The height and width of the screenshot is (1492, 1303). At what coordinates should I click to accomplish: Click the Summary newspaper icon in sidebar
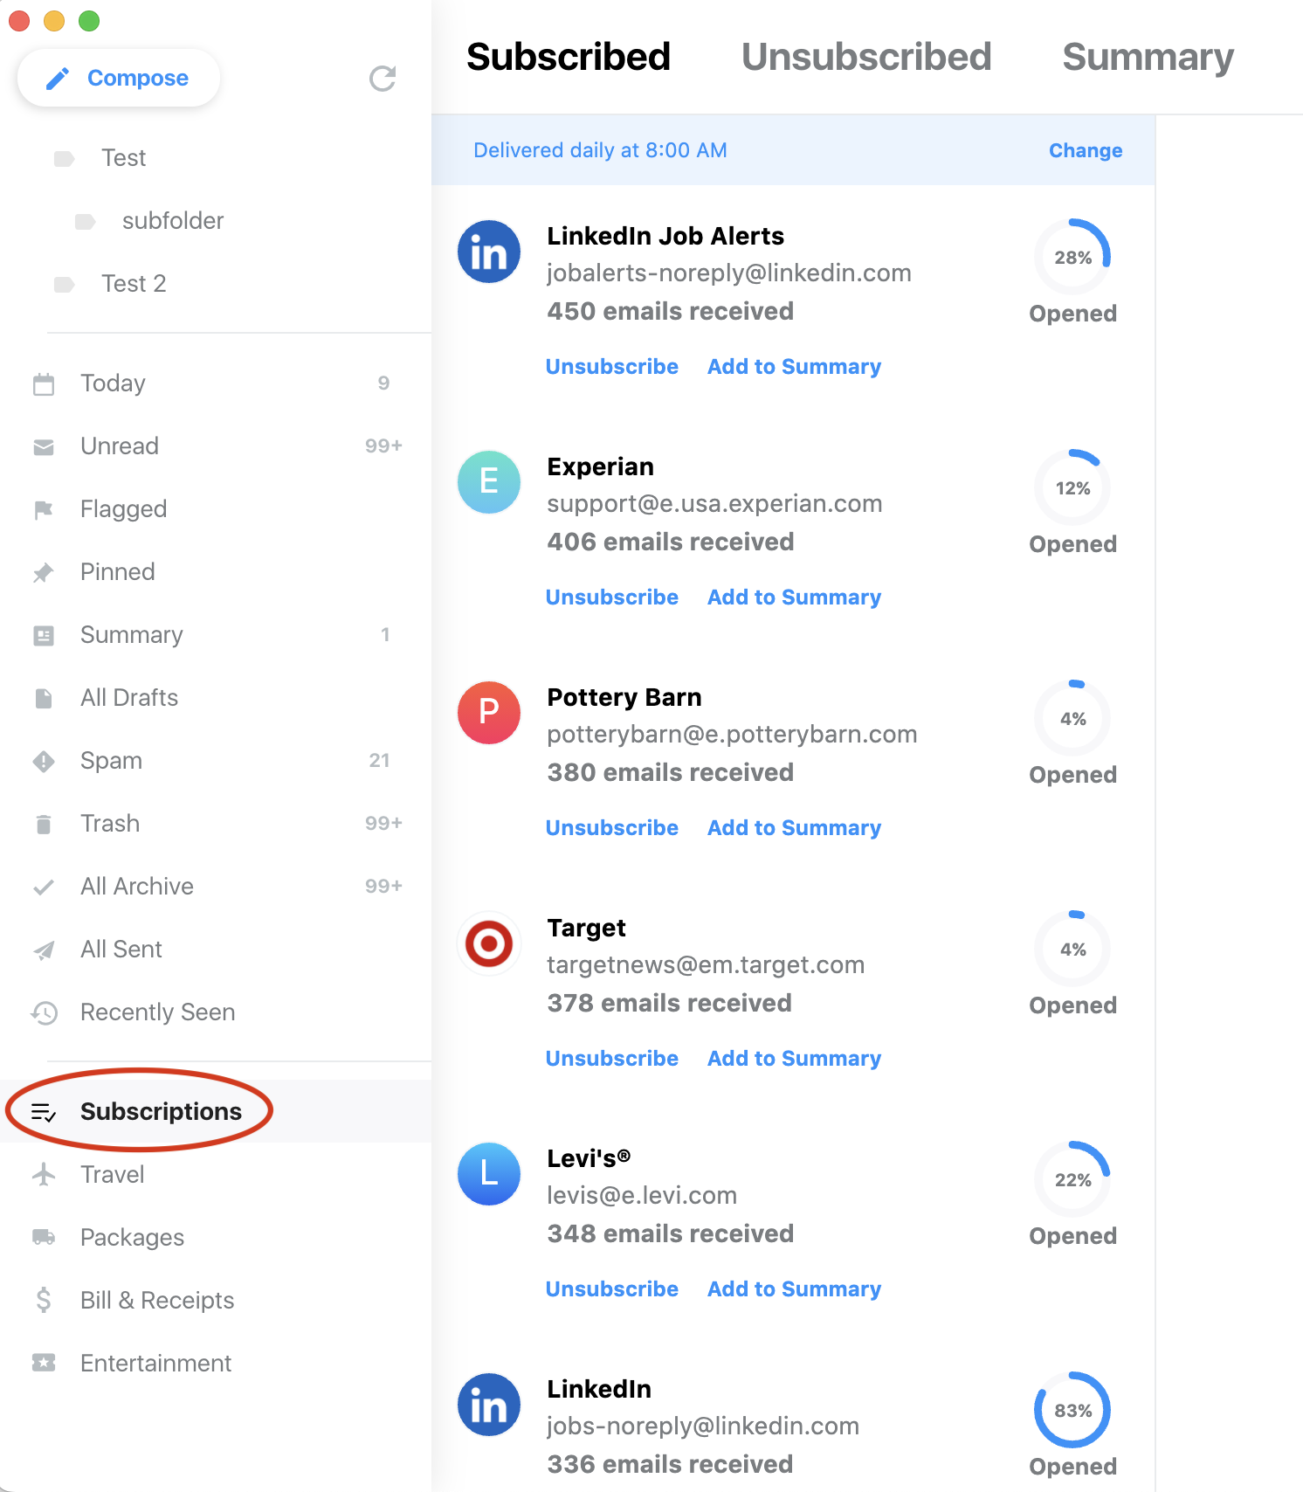44,636
